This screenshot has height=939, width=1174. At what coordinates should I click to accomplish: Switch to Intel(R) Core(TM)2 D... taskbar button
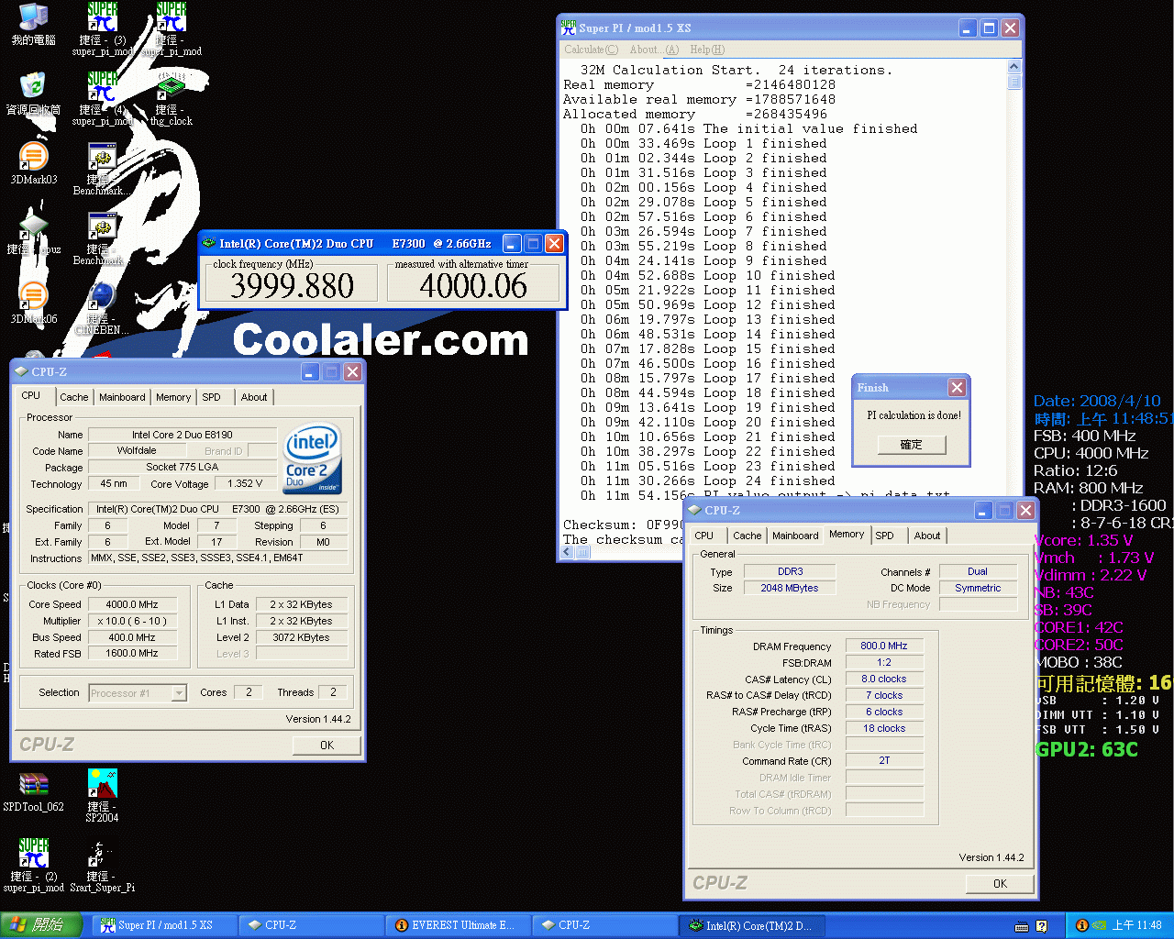(x=752, y=925)
